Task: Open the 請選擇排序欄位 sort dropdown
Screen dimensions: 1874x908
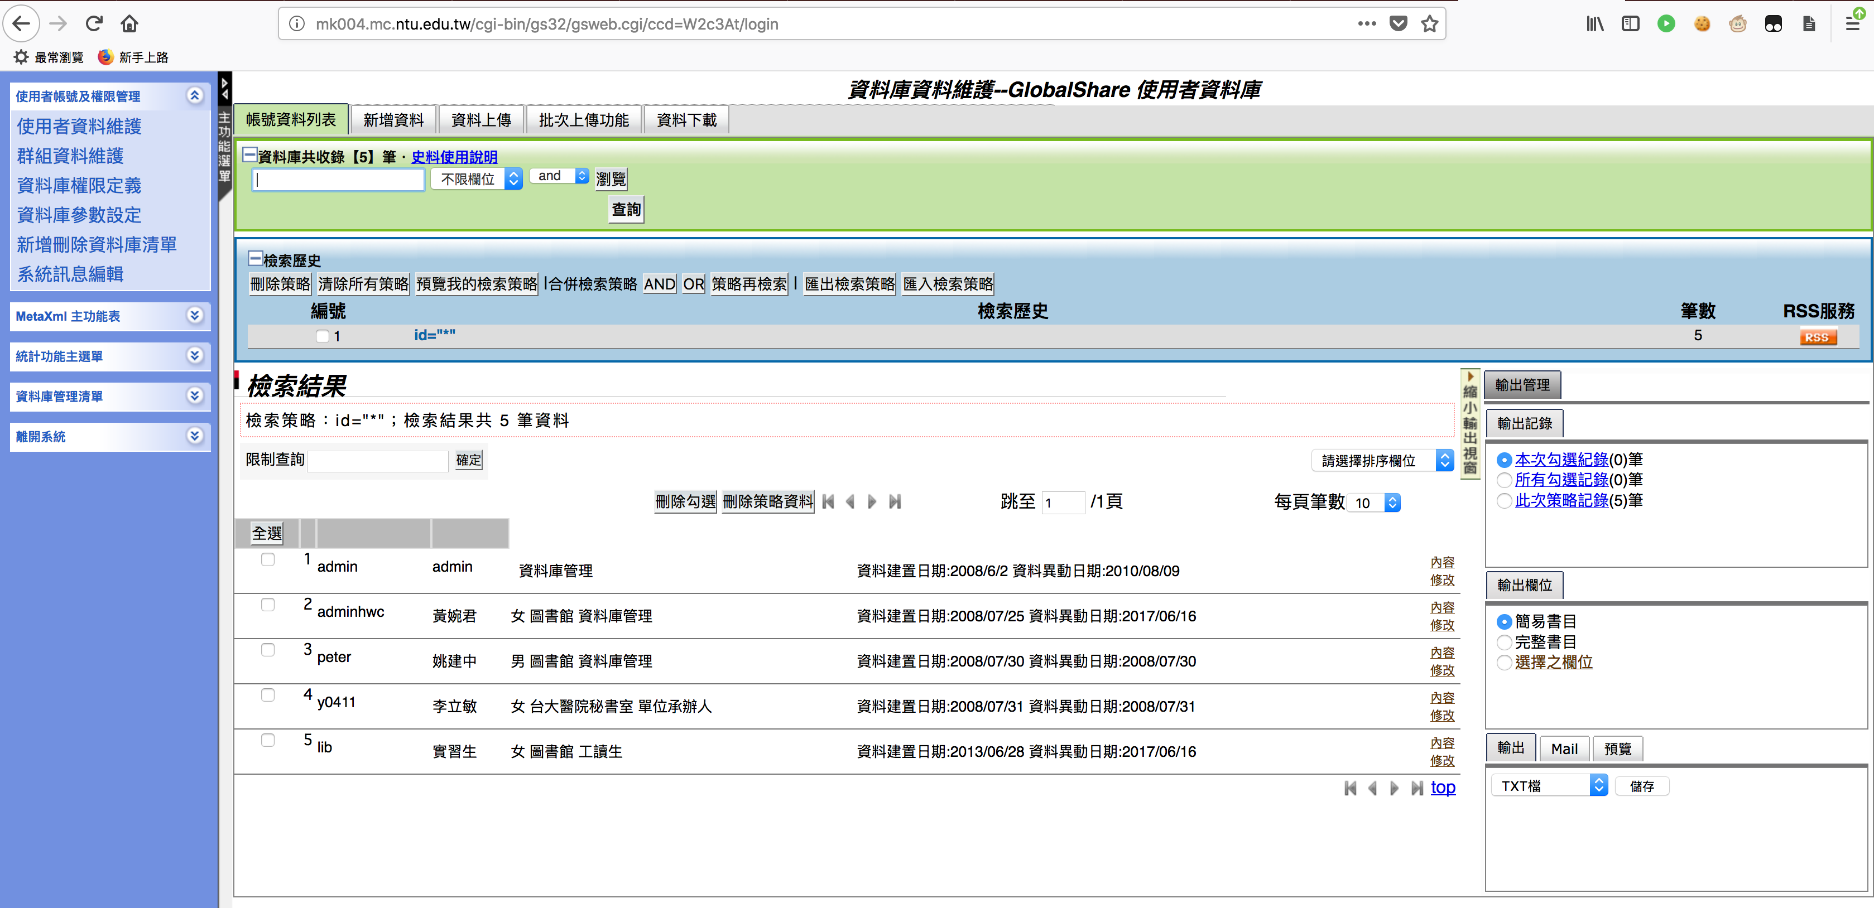Action: pos(1383,460)
